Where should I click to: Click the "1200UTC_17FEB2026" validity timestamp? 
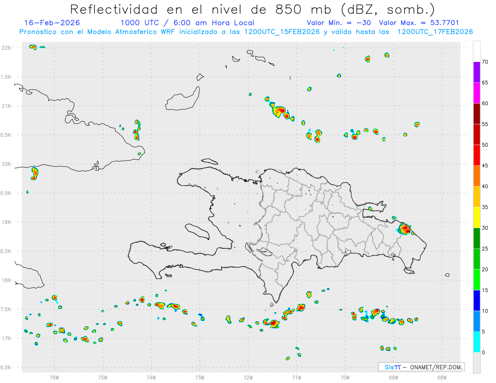pyautogui.click(x=435, y=32)
